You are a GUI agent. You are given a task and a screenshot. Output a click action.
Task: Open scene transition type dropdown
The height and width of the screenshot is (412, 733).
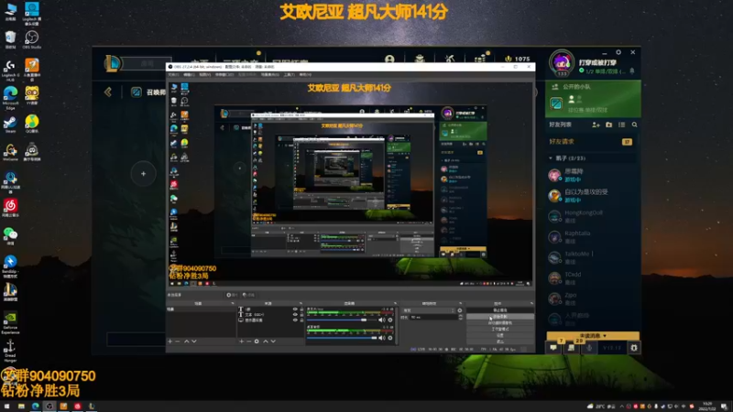coord(429,310)
